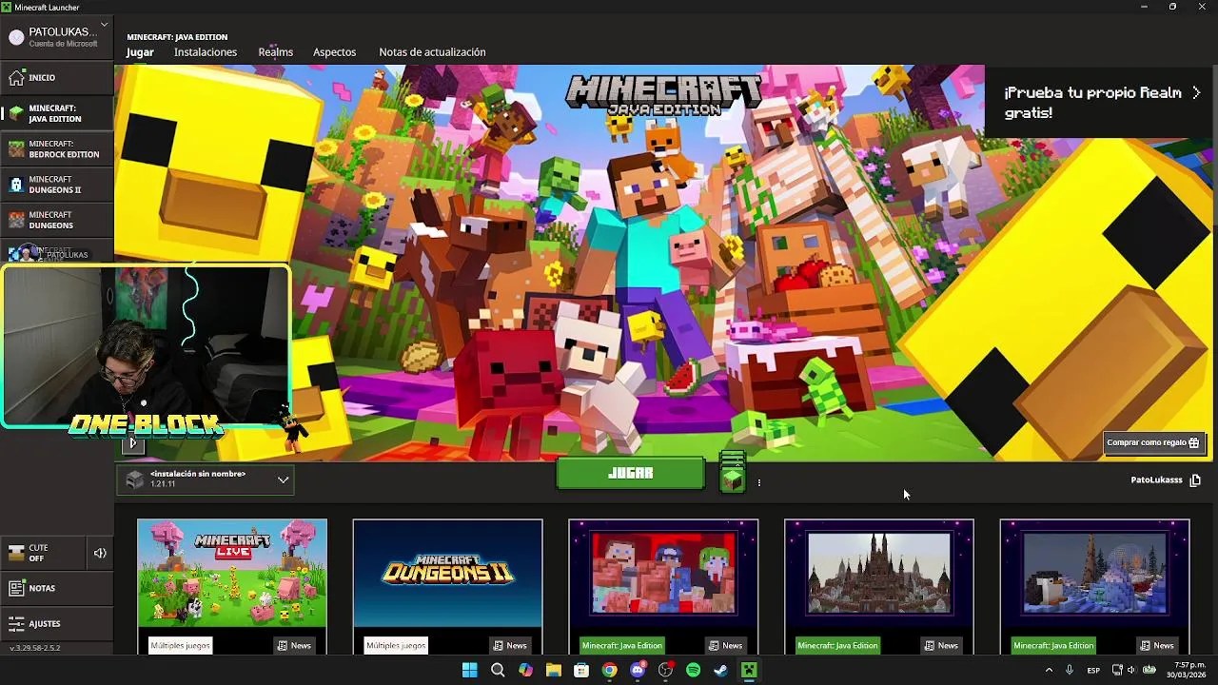
Task: Click the ESP language indicator
Action: [1093, 671]
